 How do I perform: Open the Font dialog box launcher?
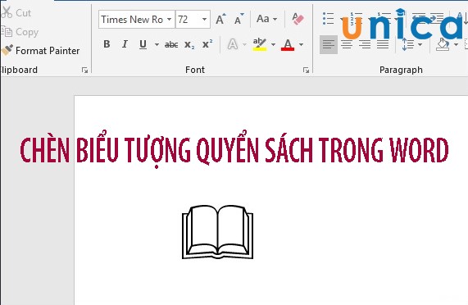(306, 71)
